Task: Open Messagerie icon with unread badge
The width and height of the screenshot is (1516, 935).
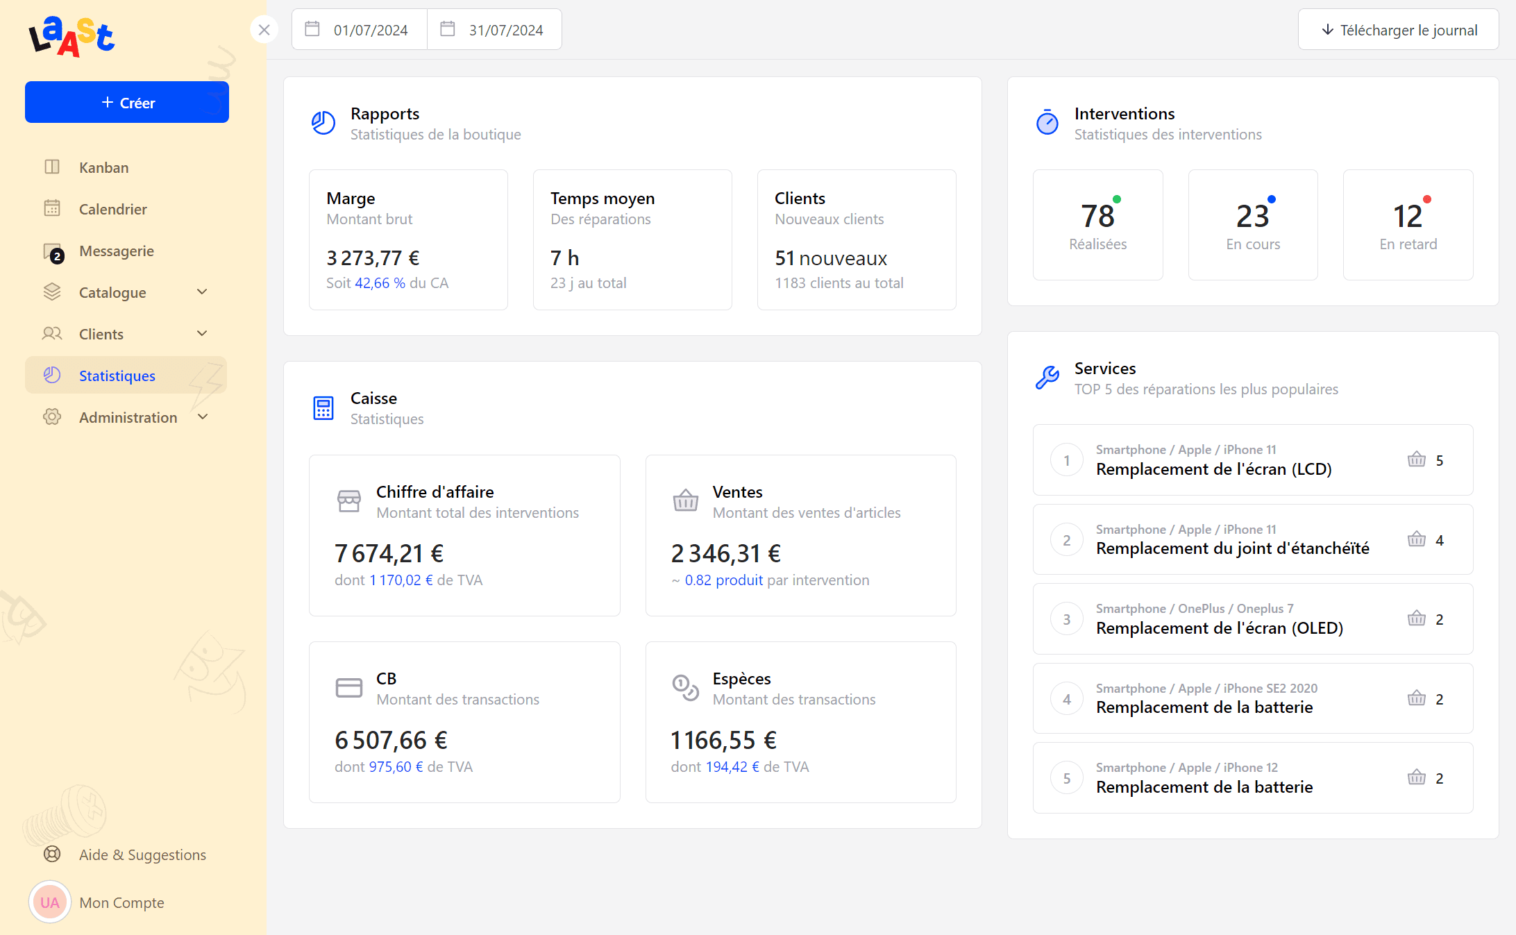Action: pos(53,252)
